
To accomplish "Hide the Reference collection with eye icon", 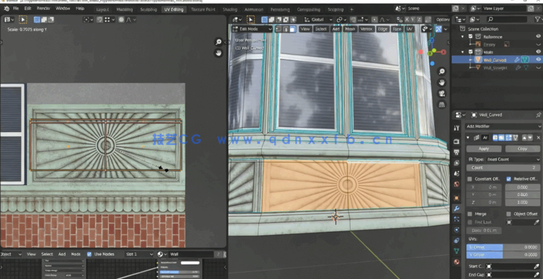I will click(538, 36).
